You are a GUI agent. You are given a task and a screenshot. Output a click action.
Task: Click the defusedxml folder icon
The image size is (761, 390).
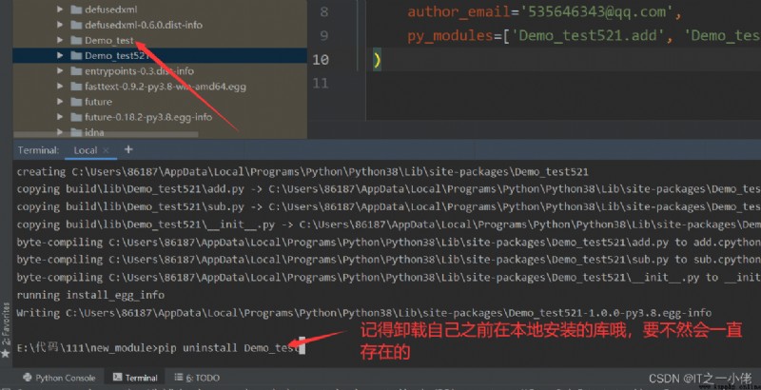76,10
